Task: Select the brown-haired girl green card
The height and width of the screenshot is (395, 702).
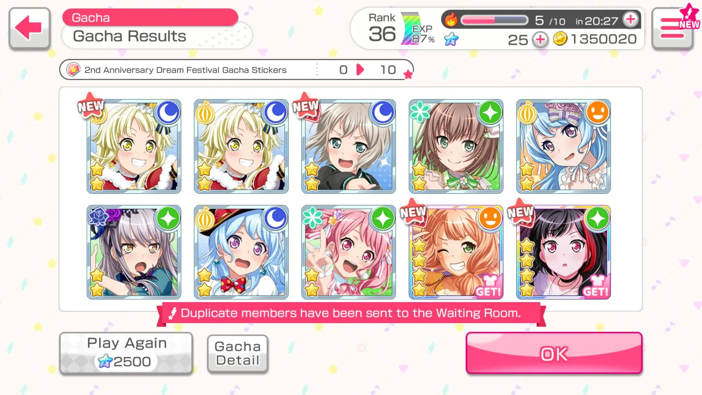Action: pyautogui.click(x=456, y=146)
